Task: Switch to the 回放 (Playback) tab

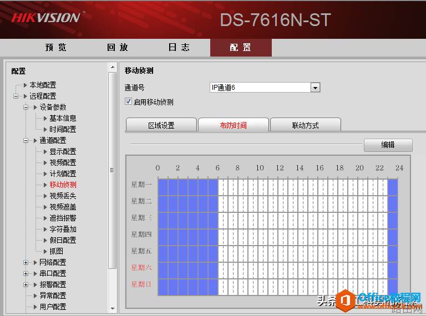Action: [x=118, y=48]
